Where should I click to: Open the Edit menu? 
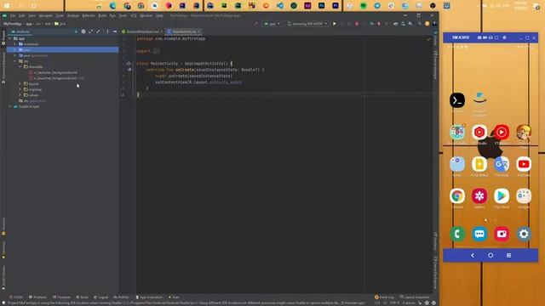coord(21,15)
